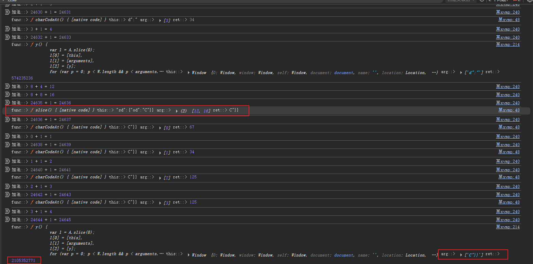Open xvmp:48 link for charCodeAt returning 34 from d":"
The height and width of the screenshot is (264, 533).
click(x=509, y=20)
